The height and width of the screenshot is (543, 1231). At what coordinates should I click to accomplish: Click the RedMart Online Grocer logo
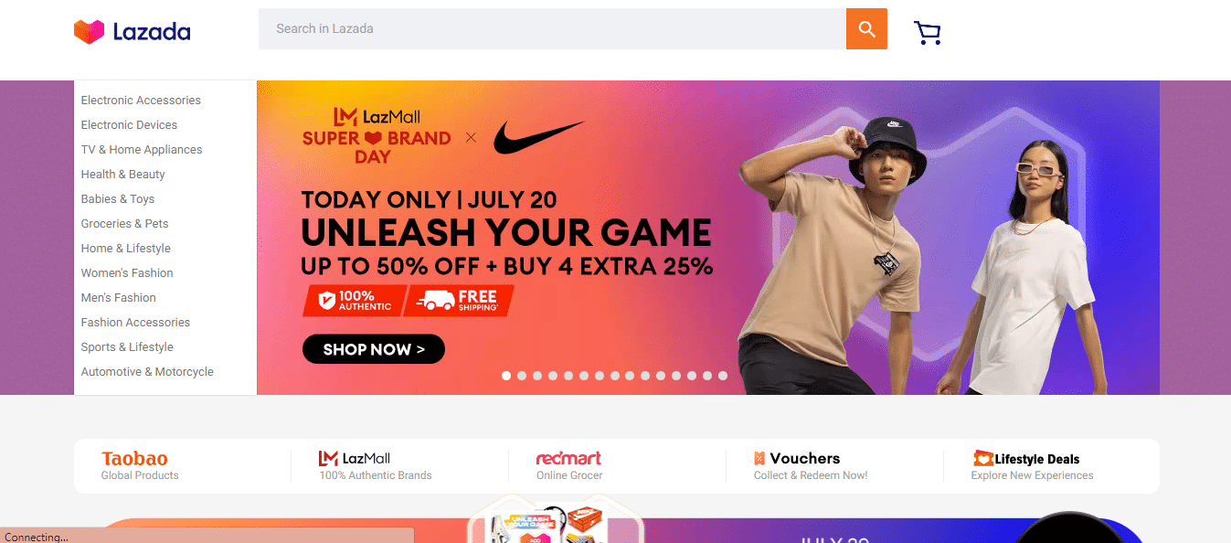point(568,458)
